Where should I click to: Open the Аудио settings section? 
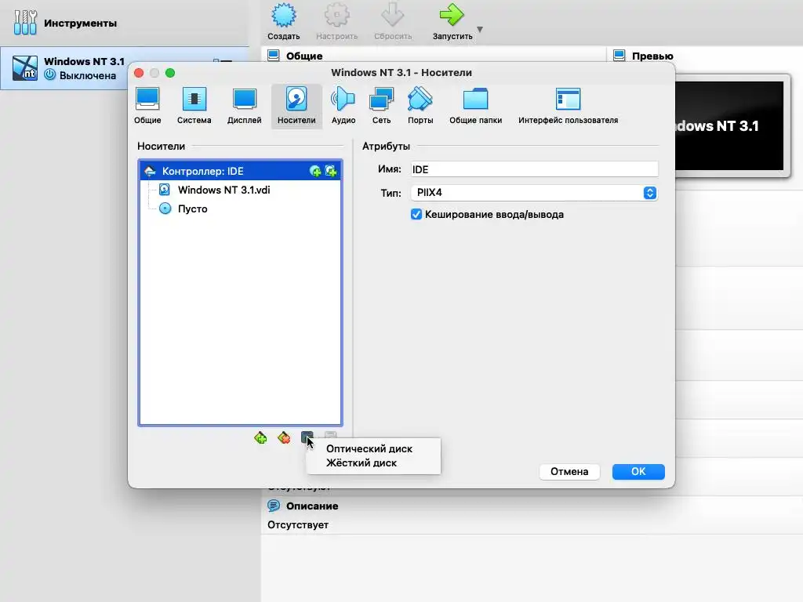coord(343,106)
